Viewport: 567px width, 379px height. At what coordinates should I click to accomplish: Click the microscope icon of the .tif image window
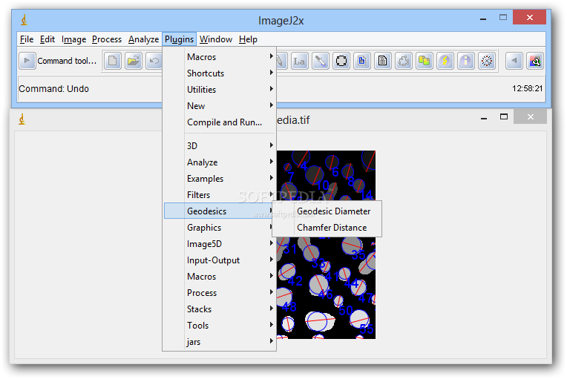point(22,119)
